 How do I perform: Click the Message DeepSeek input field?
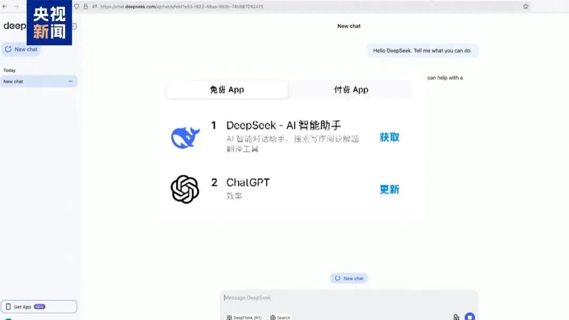point(316,297)
